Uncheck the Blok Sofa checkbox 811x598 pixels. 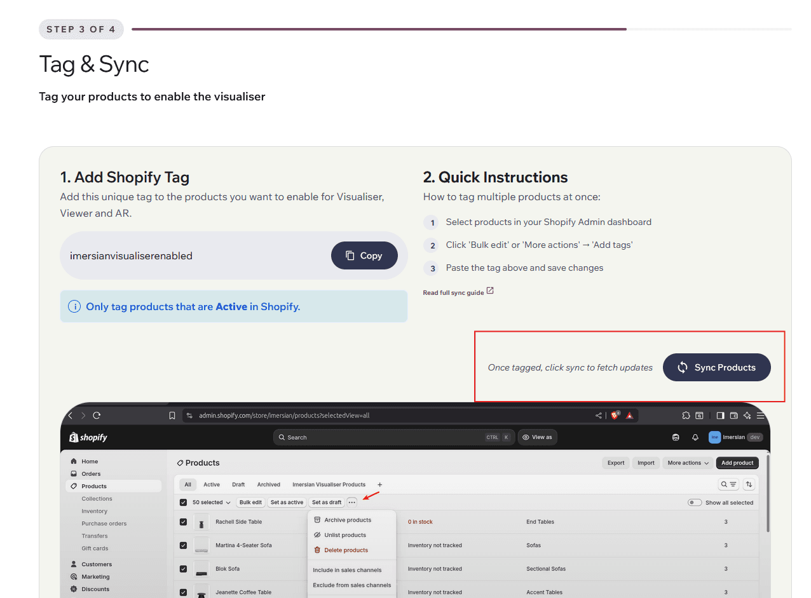pos(183,569)
